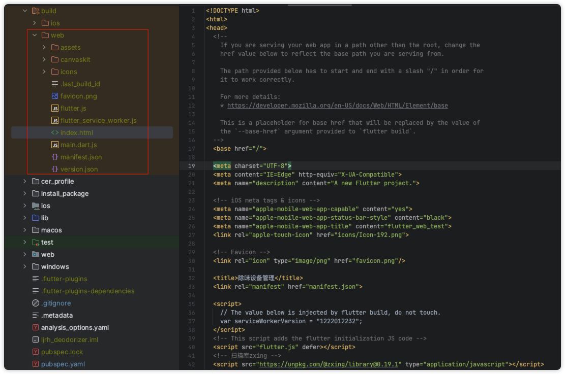Screen dimensions: 565x374
Task: Click the manifest.json braces file icon
Action: pos(55,157)
